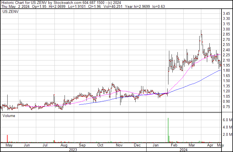Click the Jan month label on timeline
This screenshot has height=152, width=233.
tap(155, 146)
